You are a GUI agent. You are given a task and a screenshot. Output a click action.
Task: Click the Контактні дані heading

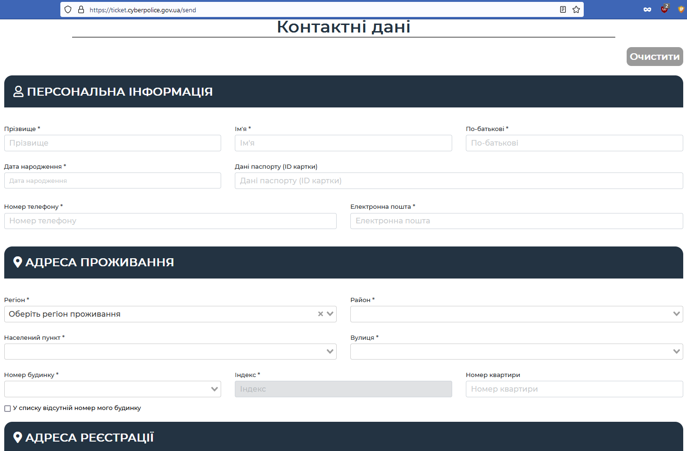pos(343,27)
